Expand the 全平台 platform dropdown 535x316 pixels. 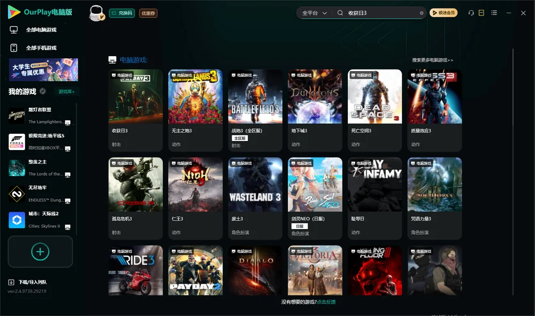(x=314, y=13)
